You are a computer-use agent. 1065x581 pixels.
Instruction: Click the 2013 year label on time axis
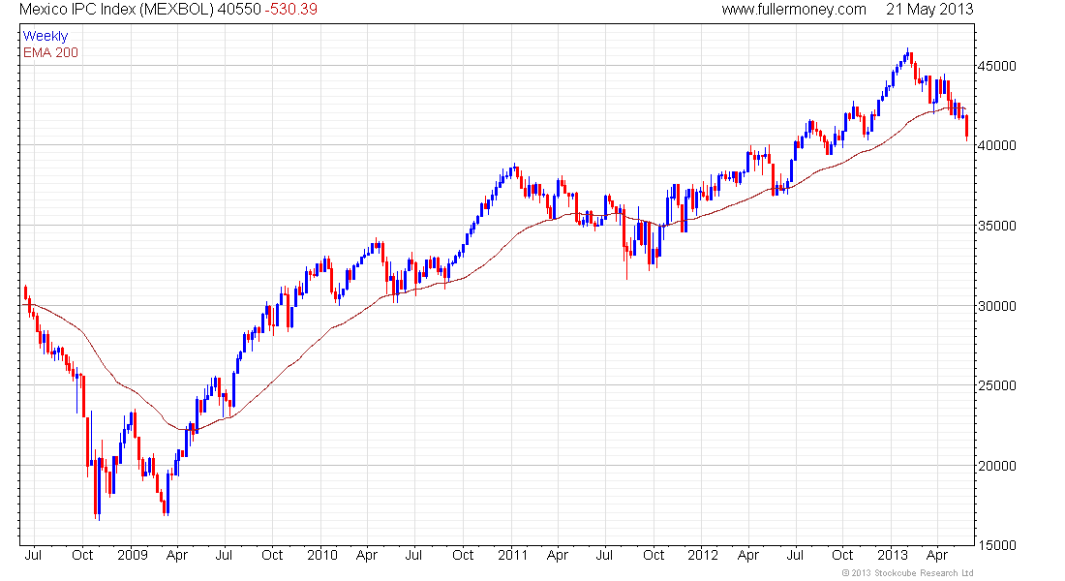click(x=893, y=555)
